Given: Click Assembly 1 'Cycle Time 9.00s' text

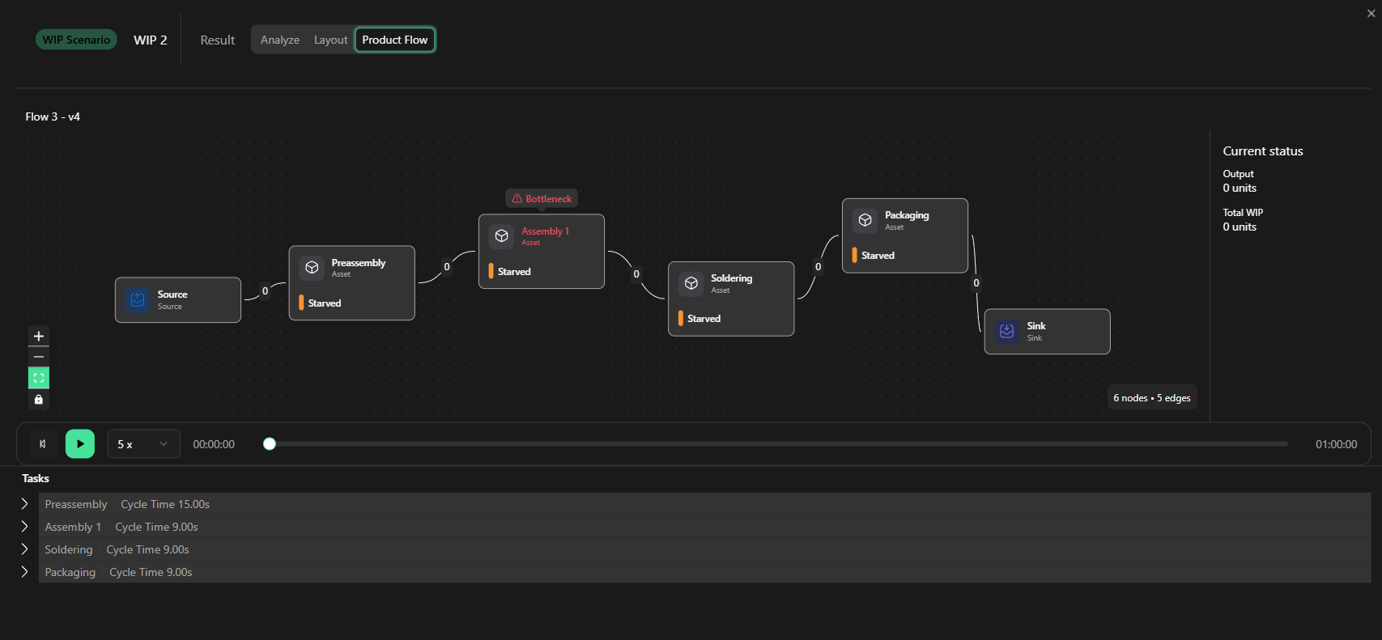Looking at the screenshot, I should coord(156,527).
